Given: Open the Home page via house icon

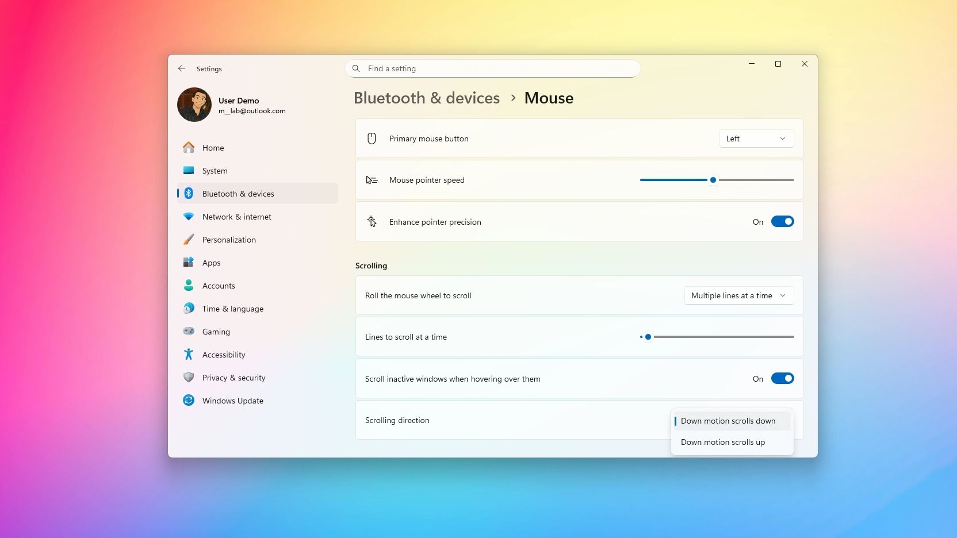Looking at the screenshot, I should [x=189, y=148].
